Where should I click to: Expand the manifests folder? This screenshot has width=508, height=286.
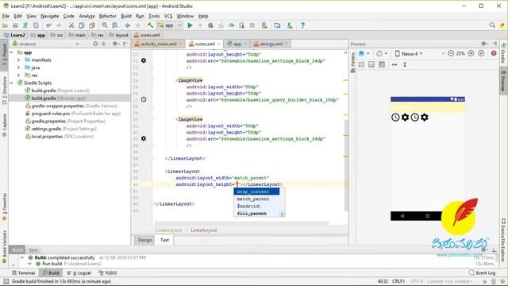click(18, 60)
